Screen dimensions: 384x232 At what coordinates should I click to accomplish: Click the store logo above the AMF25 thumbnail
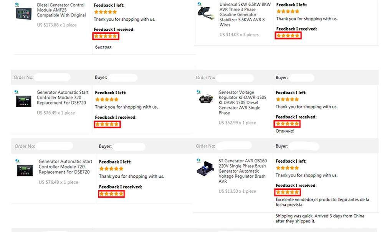coord(17,5)
